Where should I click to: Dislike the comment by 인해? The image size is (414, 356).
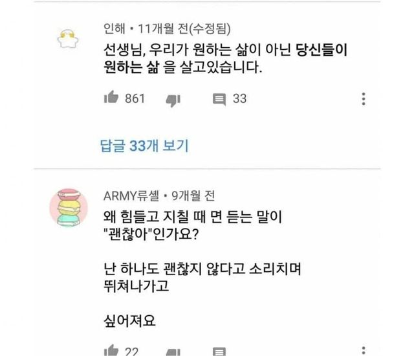click(x=173, y=100)
